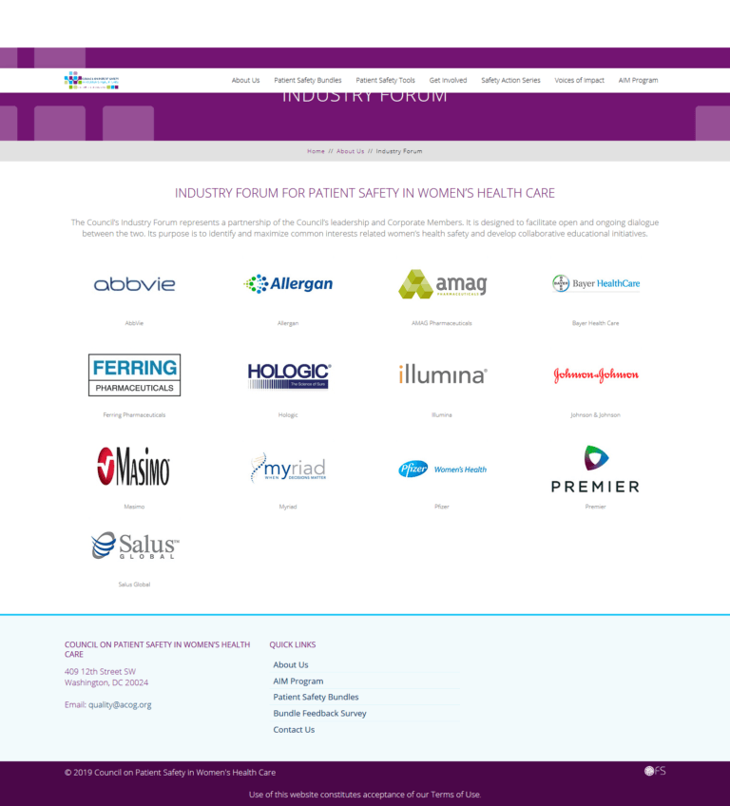Click the Industry Forum breadcrumb text
Viewport: 730px width, 806px height.
pyautogui.click(x=399, y=151)
